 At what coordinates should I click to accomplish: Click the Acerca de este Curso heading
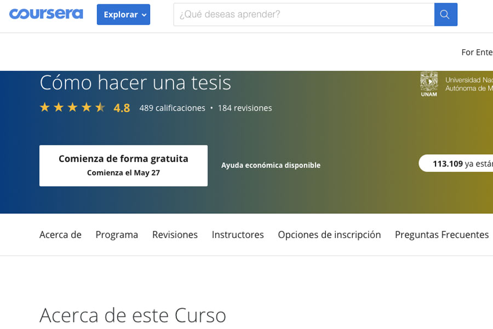pos(133,315)
